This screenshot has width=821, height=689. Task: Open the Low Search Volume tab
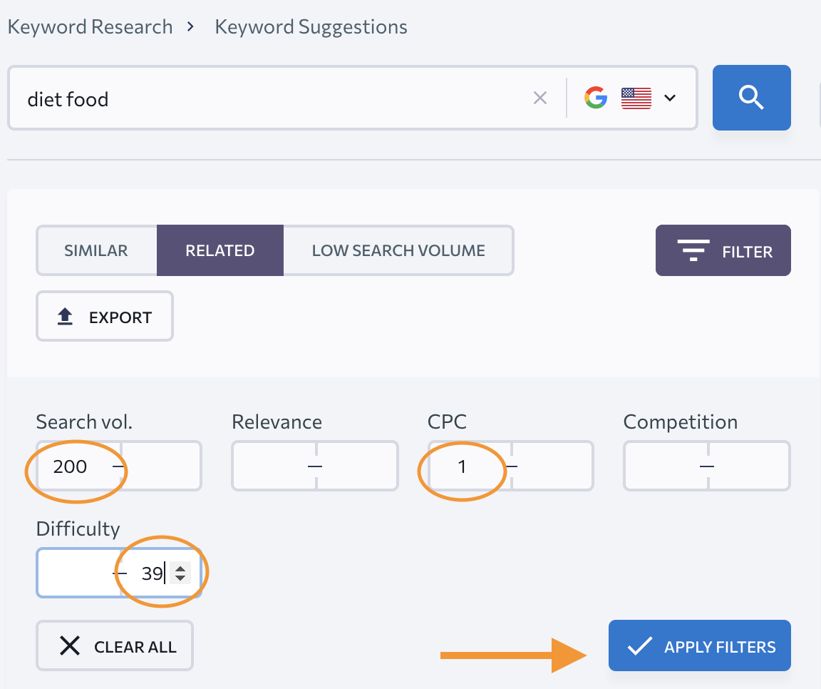(x=398, y=250)
